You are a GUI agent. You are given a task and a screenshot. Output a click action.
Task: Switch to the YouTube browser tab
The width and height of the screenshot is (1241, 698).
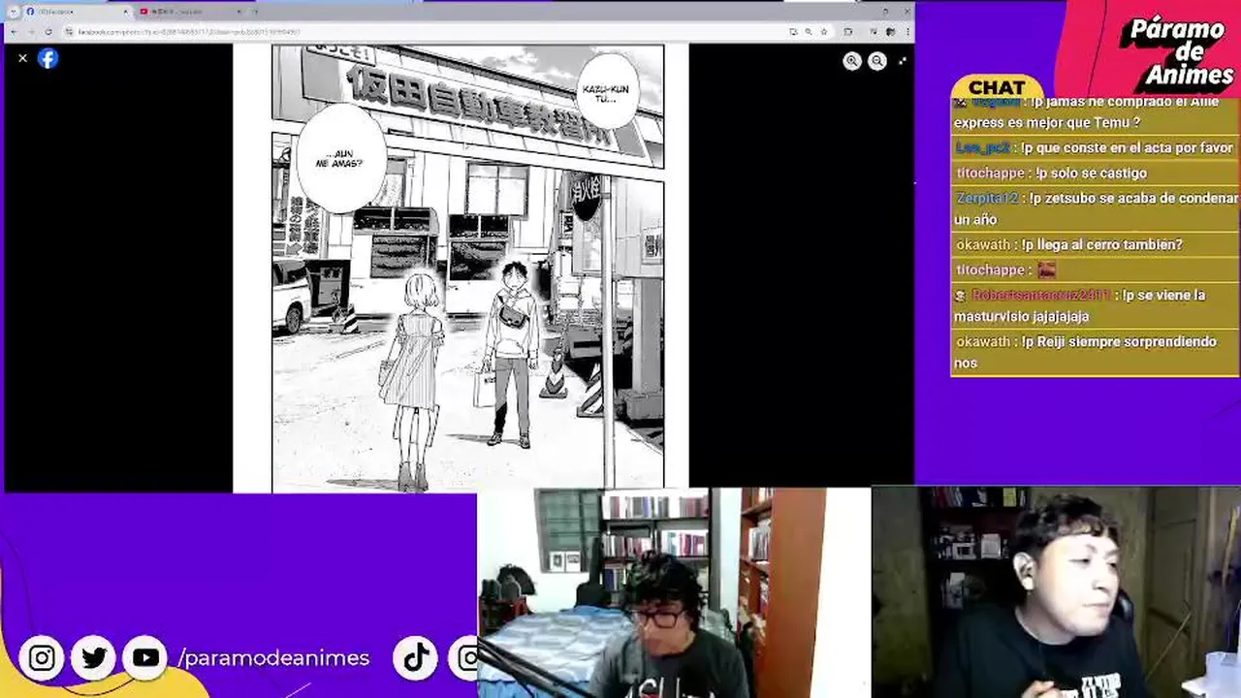point(191,12)
